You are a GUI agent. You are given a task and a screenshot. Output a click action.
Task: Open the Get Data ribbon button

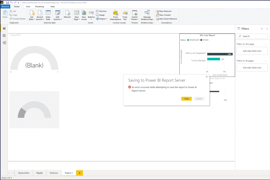[32, 15]
